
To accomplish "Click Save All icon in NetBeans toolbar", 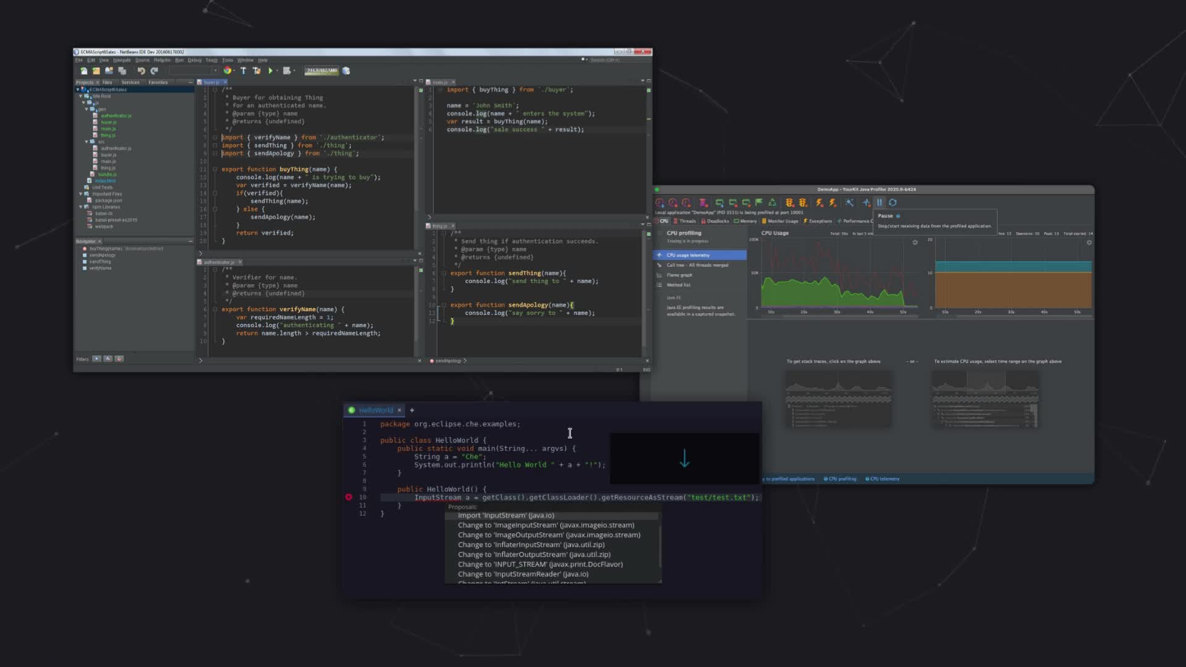I will tap(122, 71).
